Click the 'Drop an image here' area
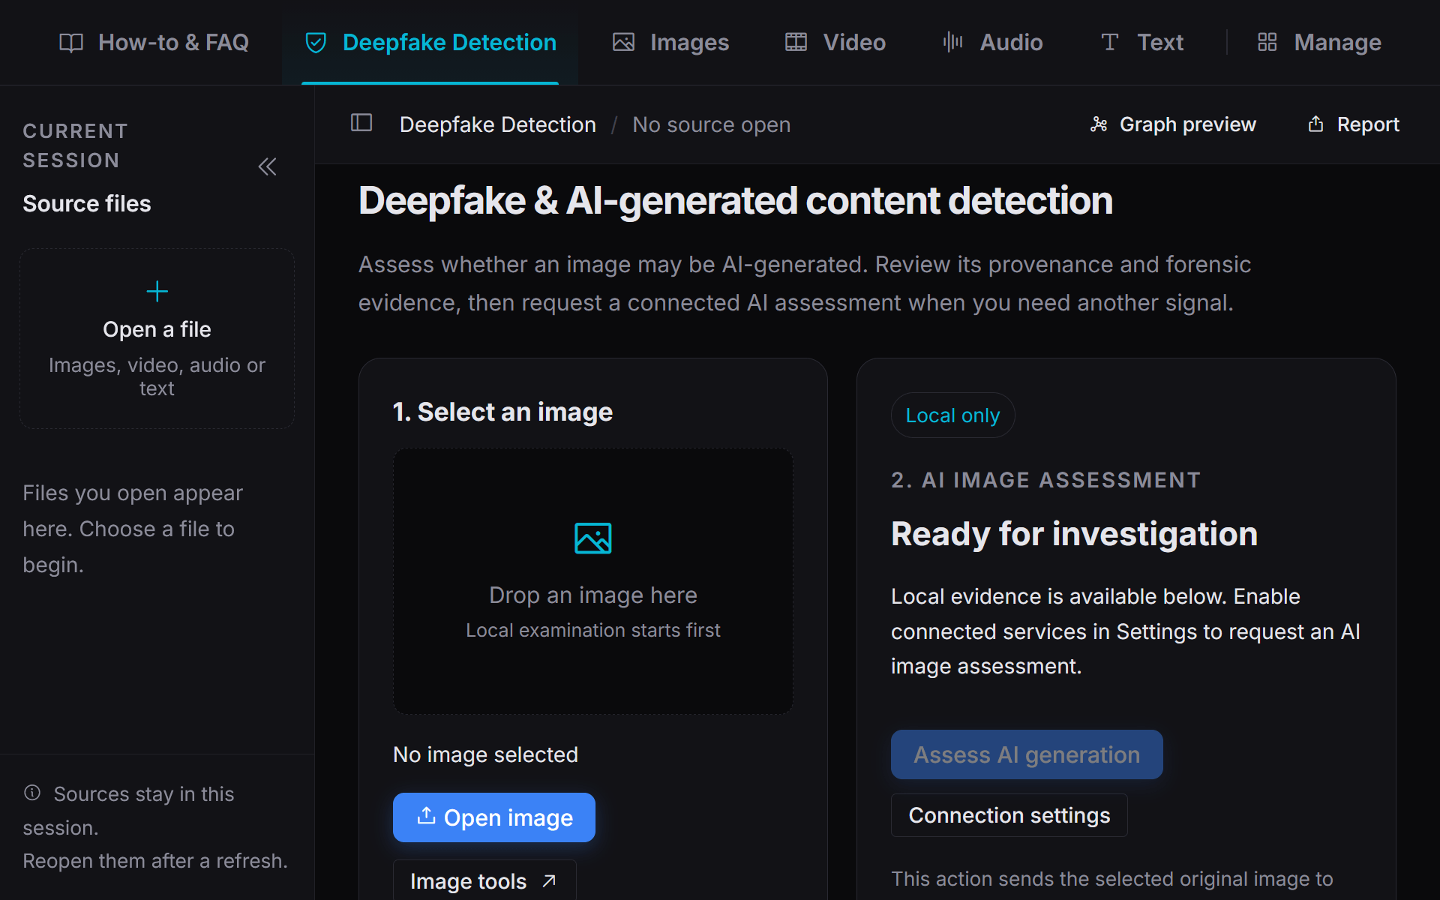The height and width of the screenshot is (900, 1440). [x=592, y=581]
